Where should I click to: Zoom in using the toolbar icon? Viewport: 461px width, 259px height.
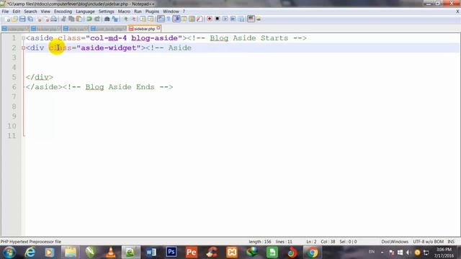126,19
